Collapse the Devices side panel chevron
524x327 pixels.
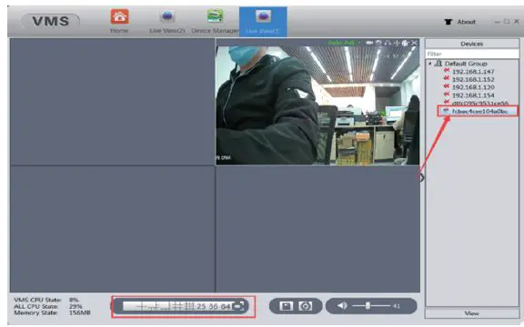(x=422, y=177)
